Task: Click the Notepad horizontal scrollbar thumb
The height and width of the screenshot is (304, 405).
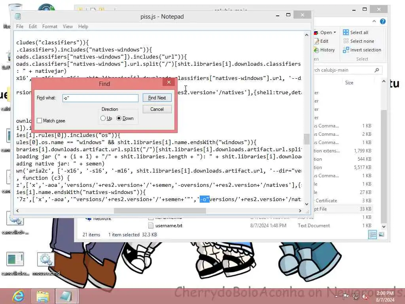Action: [160, 211]
